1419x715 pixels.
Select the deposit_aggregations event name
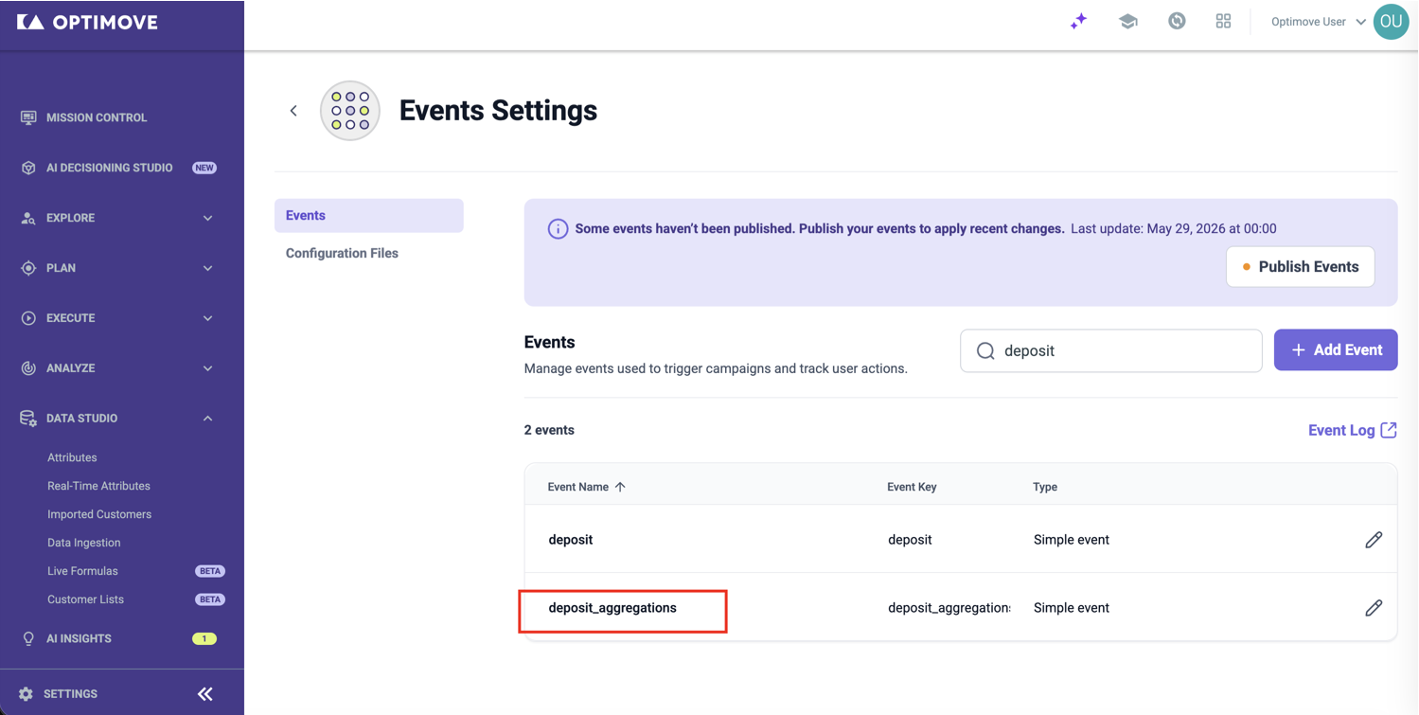(612, 608)
